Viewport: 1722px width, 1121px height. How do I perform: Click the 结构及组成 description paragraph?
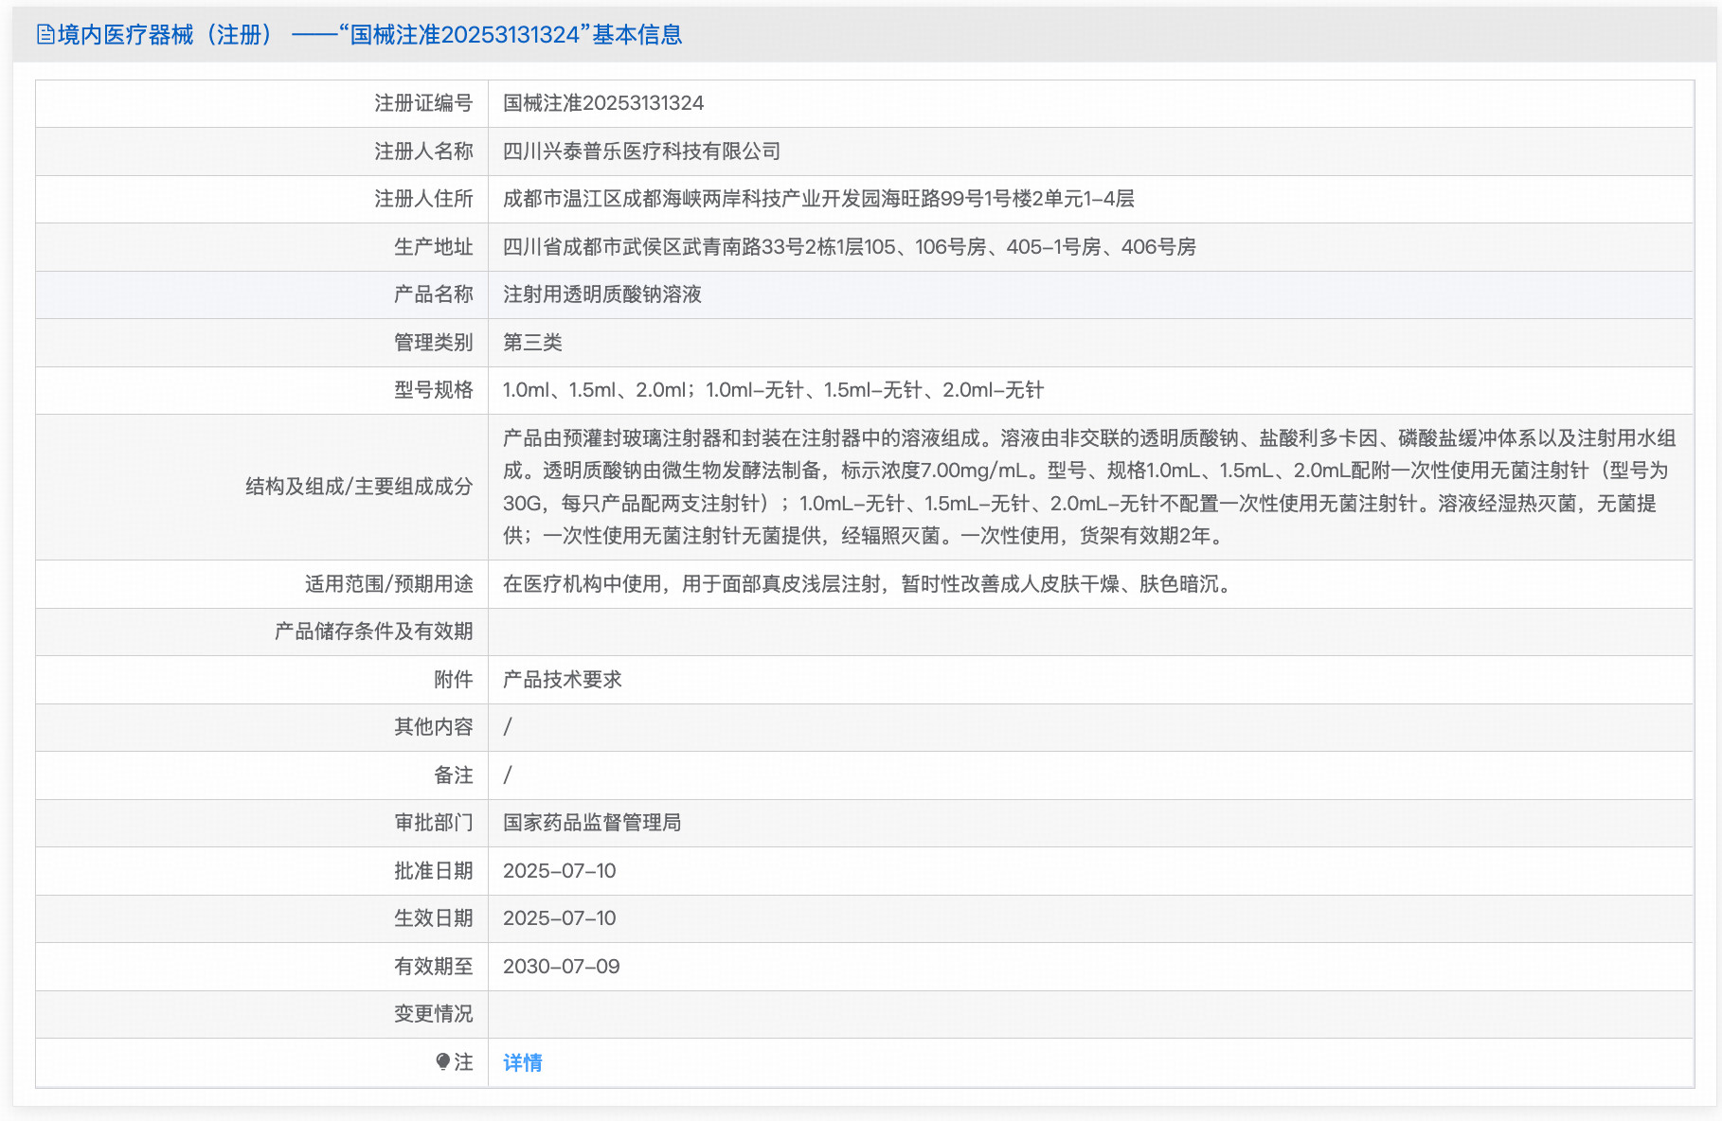click(1088, 487)
